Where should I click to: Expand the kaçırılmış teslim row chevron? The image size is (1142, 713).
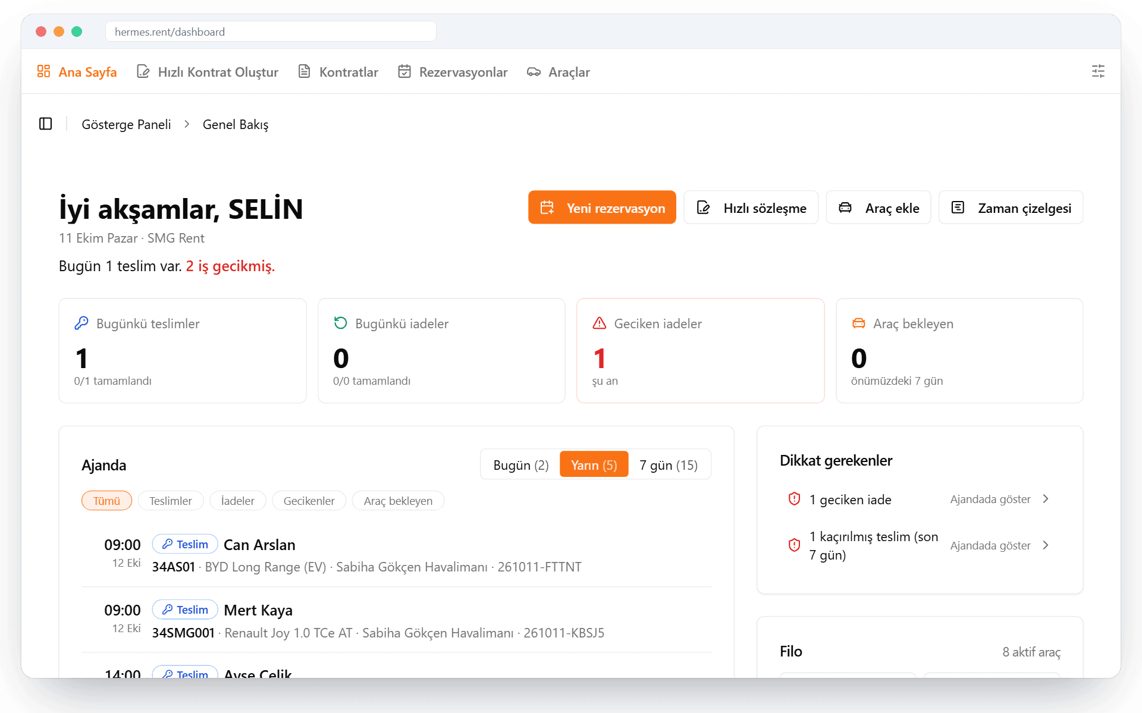(1046, 545)
